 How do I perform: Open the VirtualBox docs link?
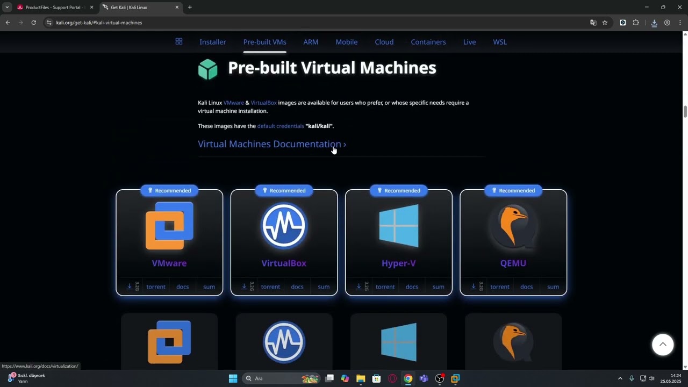297,286
